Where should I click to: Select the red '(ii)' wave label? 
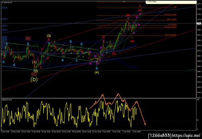(114, 53)
